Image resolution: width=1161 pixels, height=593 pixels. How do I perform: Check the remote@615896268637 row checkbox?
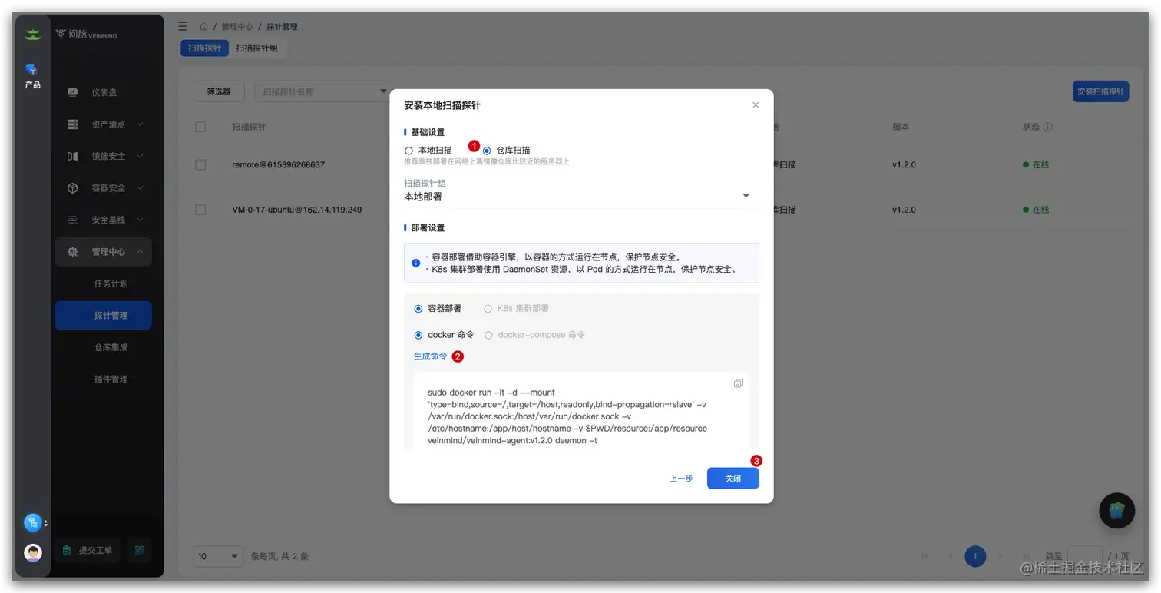tap(200, 164)
